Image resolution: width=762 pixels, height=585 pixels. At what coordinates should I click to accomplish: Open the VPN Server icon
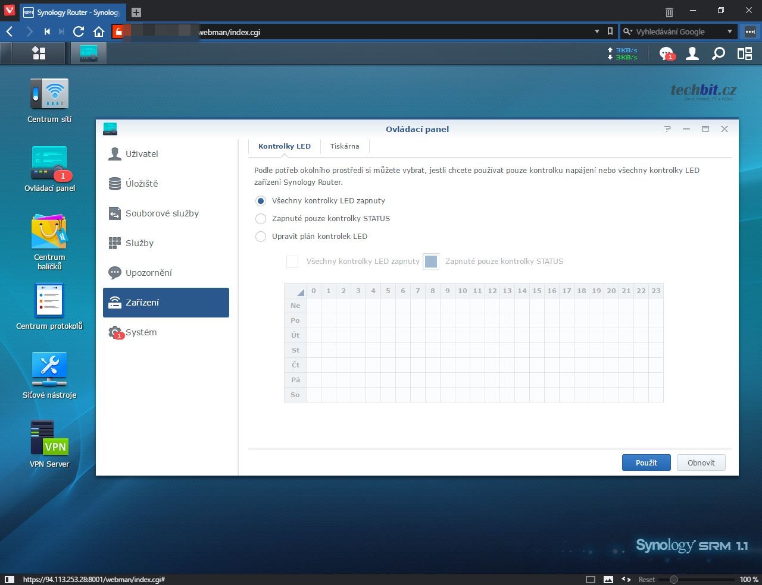[x=49, y=439]
